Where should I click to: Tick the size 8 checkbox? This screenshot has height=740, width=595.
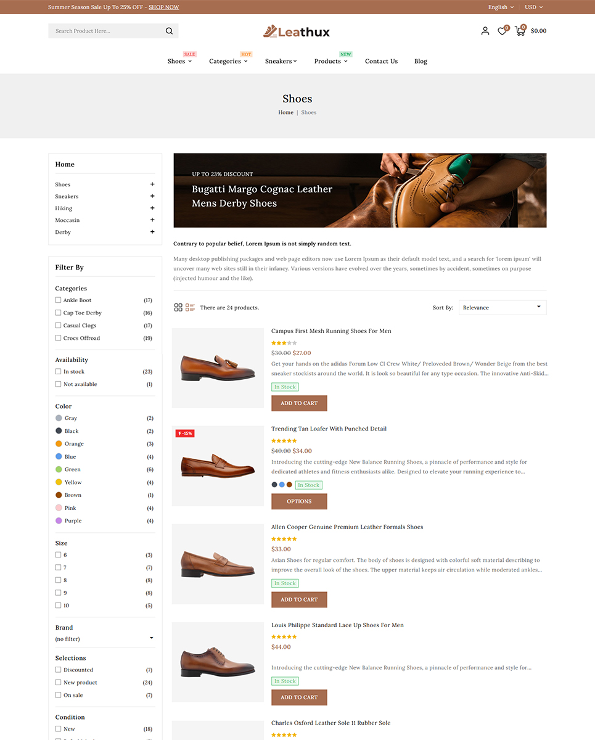59,580
